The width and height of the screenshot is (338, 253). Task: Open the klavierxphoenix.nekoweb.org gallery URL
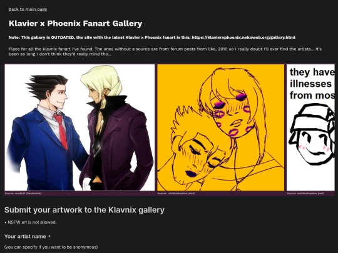point(243,37)
